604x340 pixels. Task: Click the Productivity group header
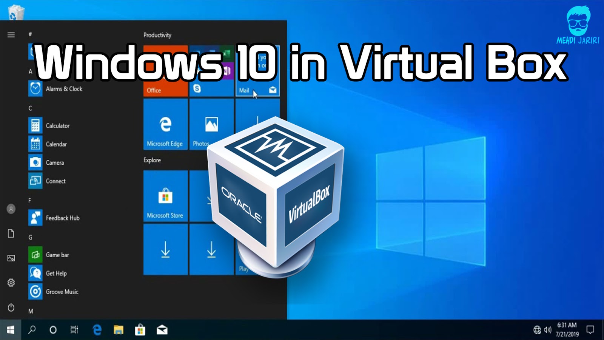[x=157, y=35]
